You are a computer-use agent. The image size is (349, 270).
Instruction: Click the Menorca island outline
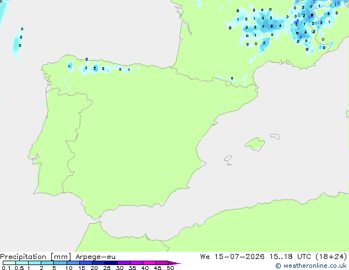tap(275, 136)
